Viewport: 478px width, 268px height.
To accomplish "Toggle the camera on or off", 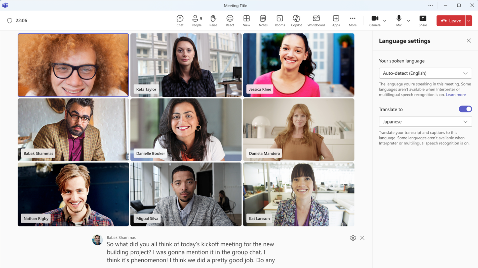I will pos(375,21).
